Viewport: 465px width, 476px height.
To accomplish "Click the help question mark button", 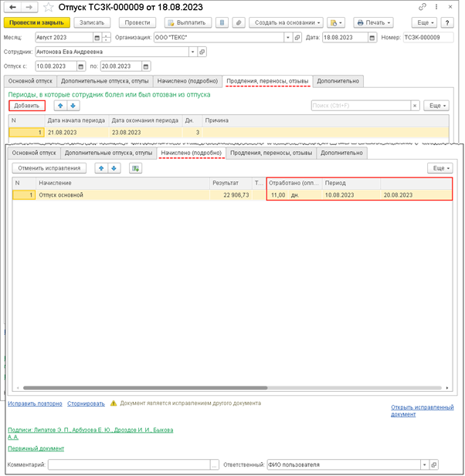I will [x=446, y=22].
